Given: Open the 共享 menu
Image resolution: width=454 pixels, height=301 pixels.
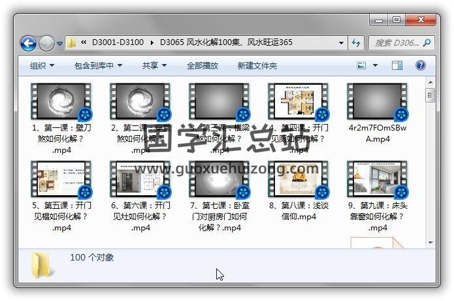Looking at the screenshot, I should [154, 66].
